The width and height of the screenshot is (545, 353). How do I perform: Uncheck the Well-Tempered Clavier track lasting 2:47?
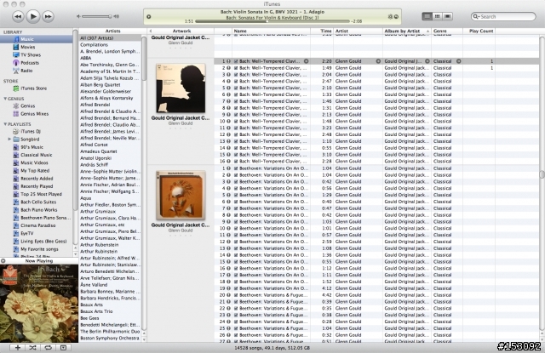pos(236,81)
